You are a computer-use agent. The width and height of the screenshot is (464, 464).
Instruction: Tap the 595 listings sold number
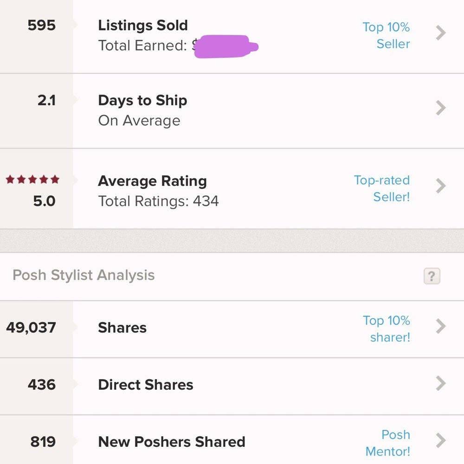click(x=41, y=25)
